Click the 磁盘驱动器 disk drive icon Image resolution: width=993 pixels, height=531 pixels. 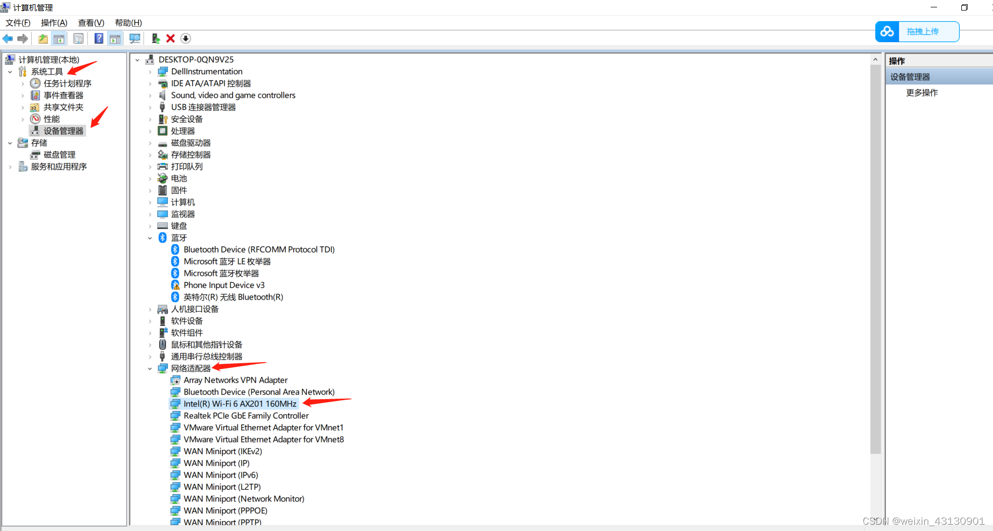click(x=163, y=143)
